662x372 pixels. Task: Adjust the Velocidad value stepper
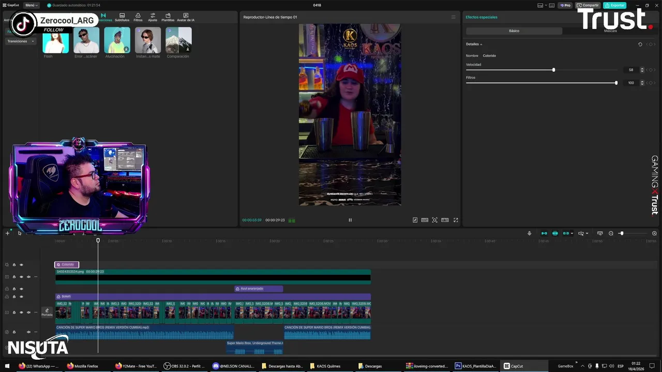(642, 70)
